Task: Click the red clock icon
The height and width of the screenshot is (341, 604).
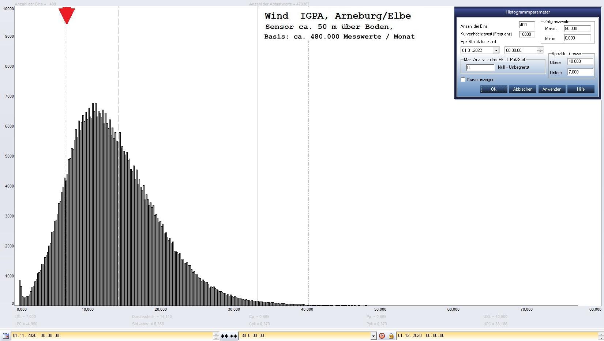Action: [x=382, y=336]
